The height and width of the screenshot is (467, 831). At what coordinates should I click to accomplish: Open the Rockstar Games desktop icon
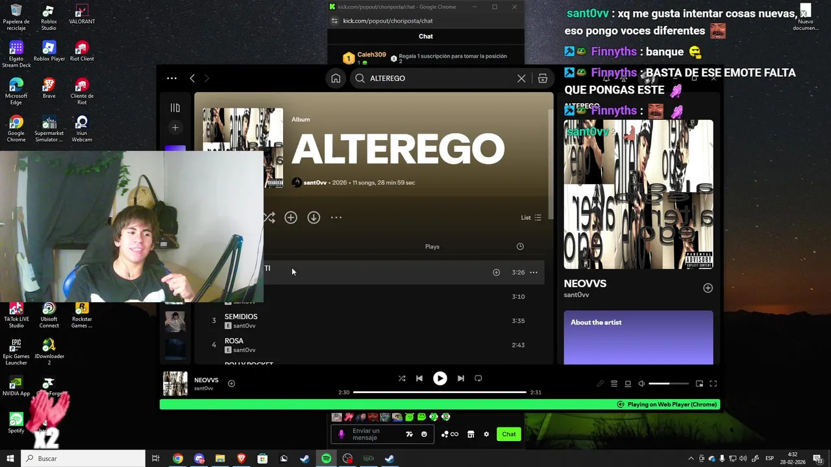click(x=82, y=315)
